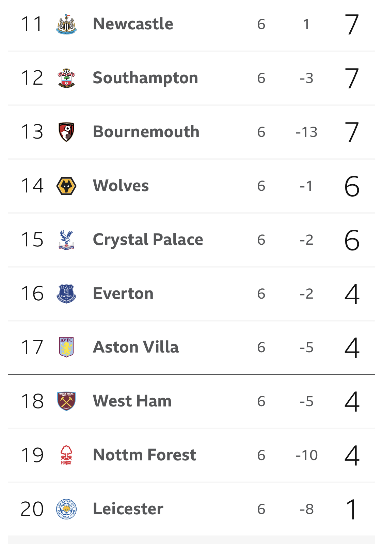Click the Bournemouth club crest
The image size is (383, 544).
[x=66, y=132]
